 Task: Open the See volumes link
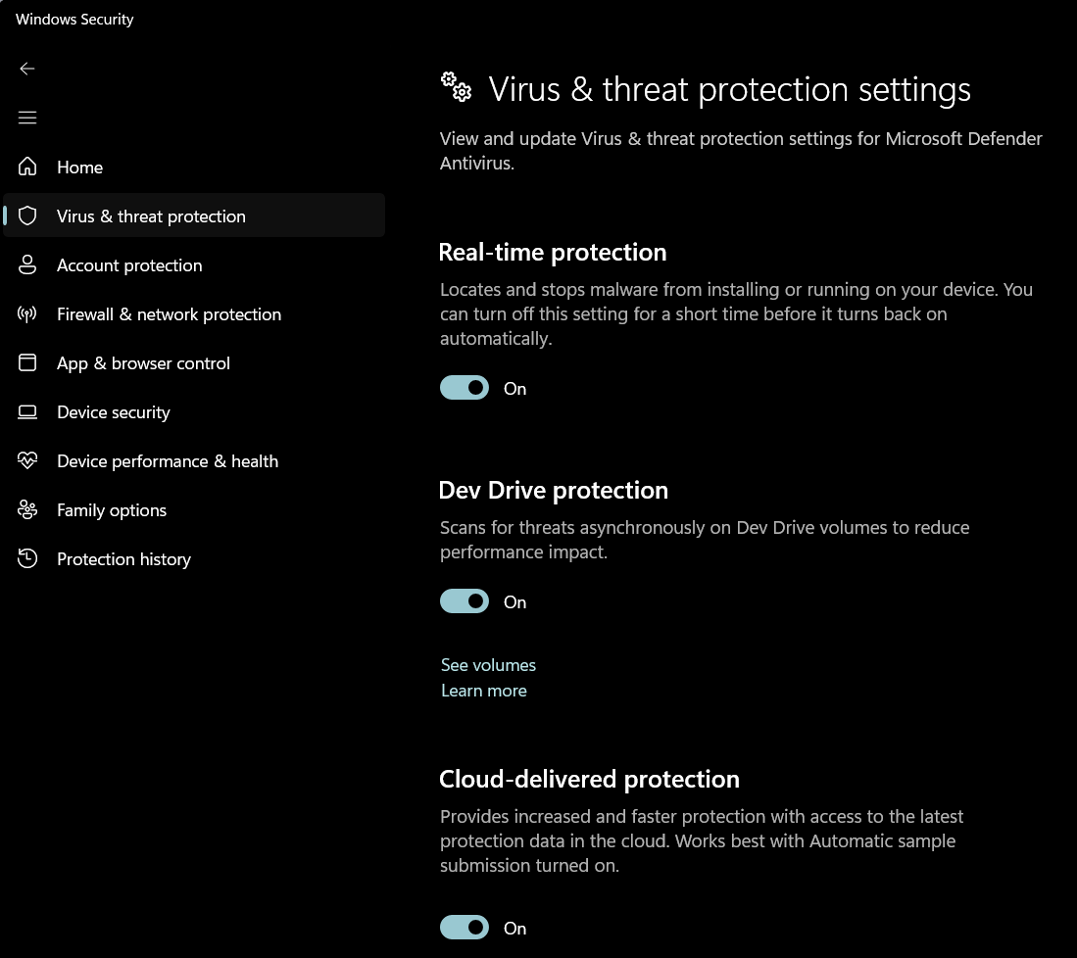pyautogui.click(x=488, y=665)
